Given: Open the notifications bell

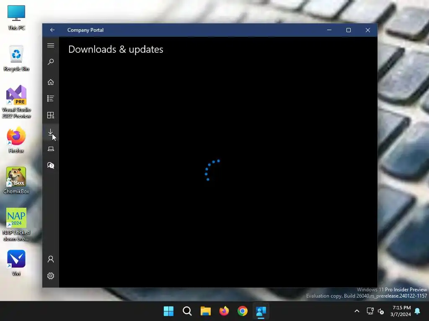Looking at the screenshot, I should pos(418,311).
